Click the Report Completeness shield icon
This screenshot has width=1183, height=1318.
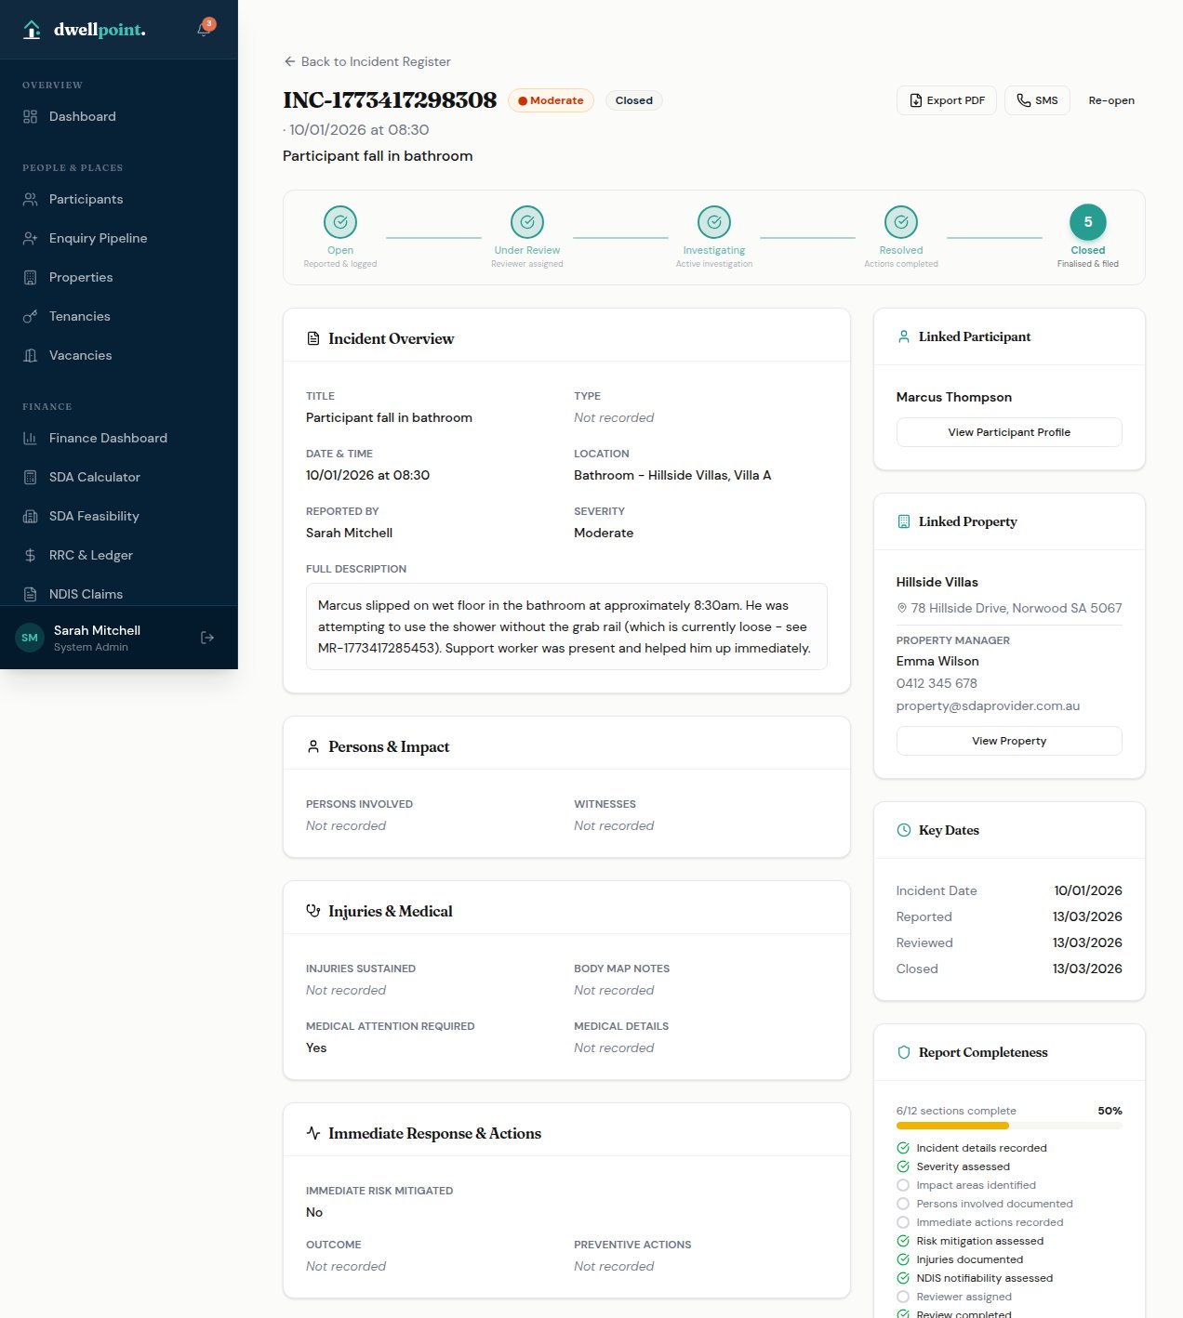904,1052
